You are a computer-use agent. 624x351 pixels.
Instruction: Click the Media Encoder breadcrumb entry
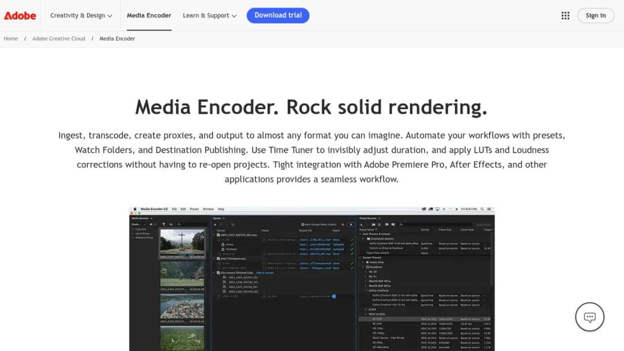click(117, 39)
